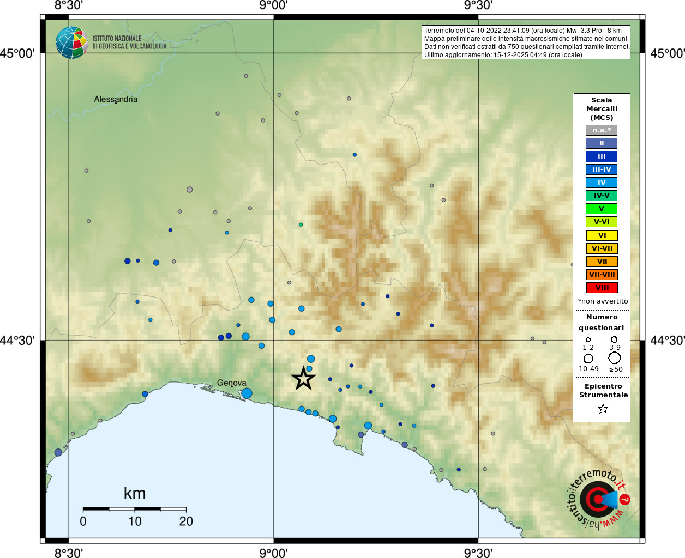Viewport: 685px width, 558px height.
Task: Click the 'Epicentro Strumentale' legend heading
Action: pos(603,391)
